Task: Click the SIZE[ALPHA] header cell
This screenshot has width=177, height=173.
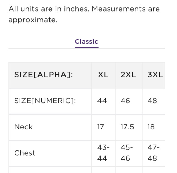Action: [43, 75]
